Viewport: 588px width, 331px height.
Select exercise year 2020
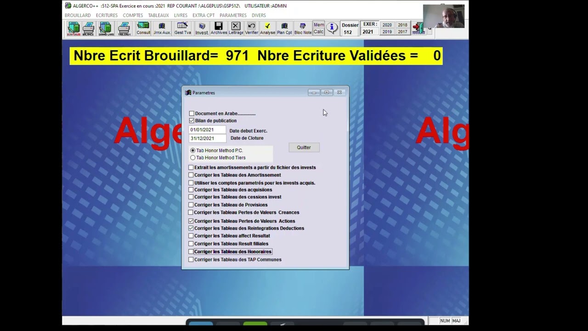(x=387, y=25)
